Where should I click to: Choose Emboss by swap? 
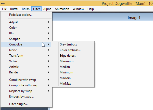point(26,97)
